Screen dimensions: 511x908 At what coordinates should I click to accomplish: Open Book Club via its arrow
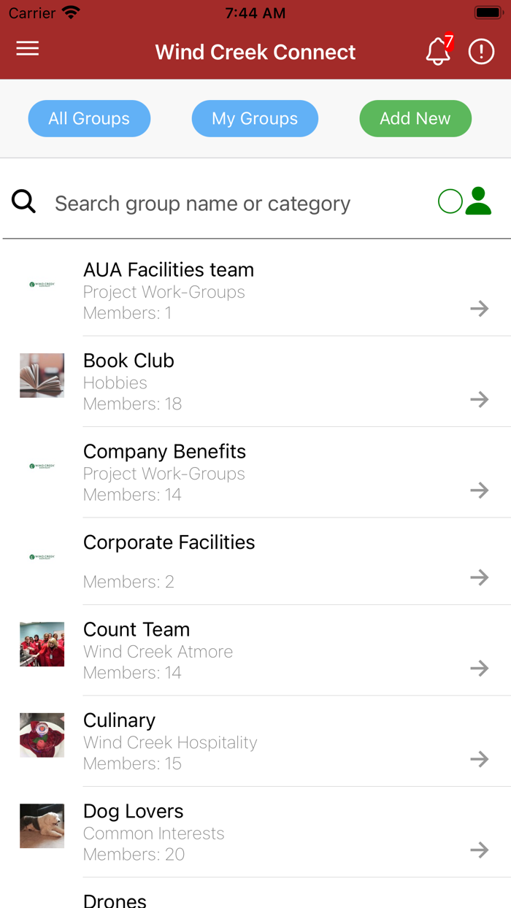coord(480,399)
